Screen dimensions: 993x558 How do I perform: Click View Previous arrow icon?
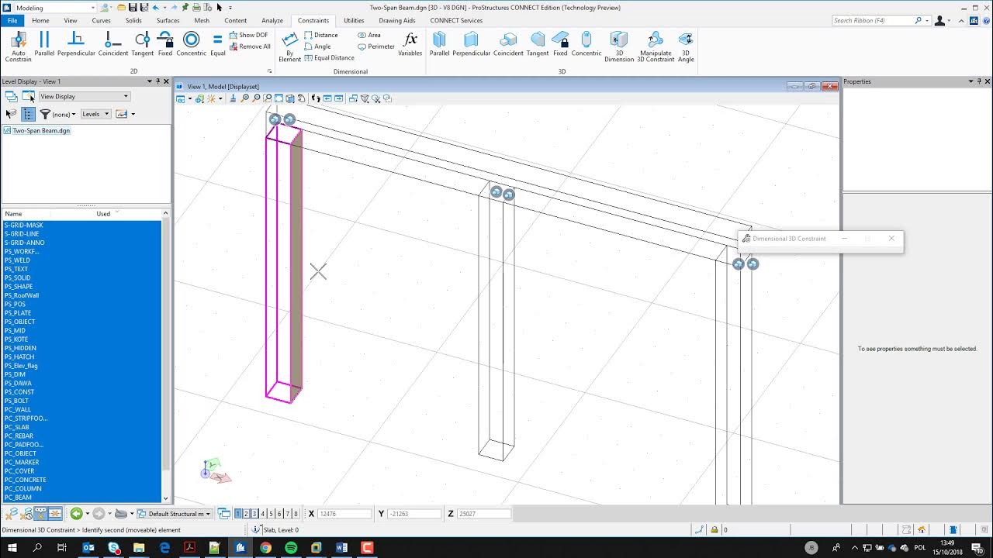(327, 98)
